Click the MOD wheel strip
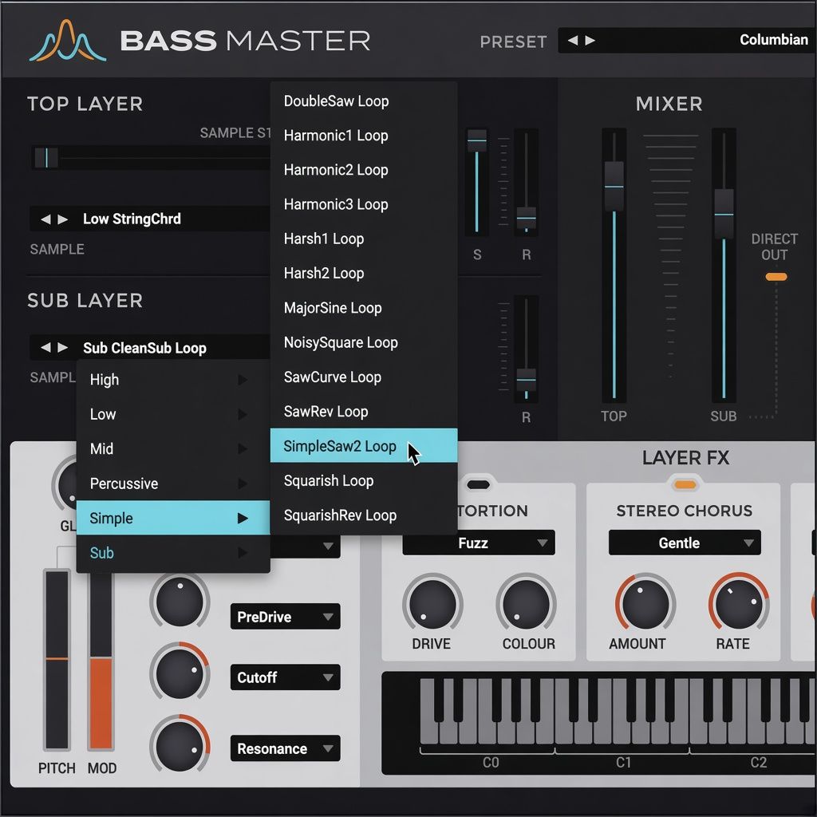This screenshot has height=817, width=817. click(x=101, y=661)
